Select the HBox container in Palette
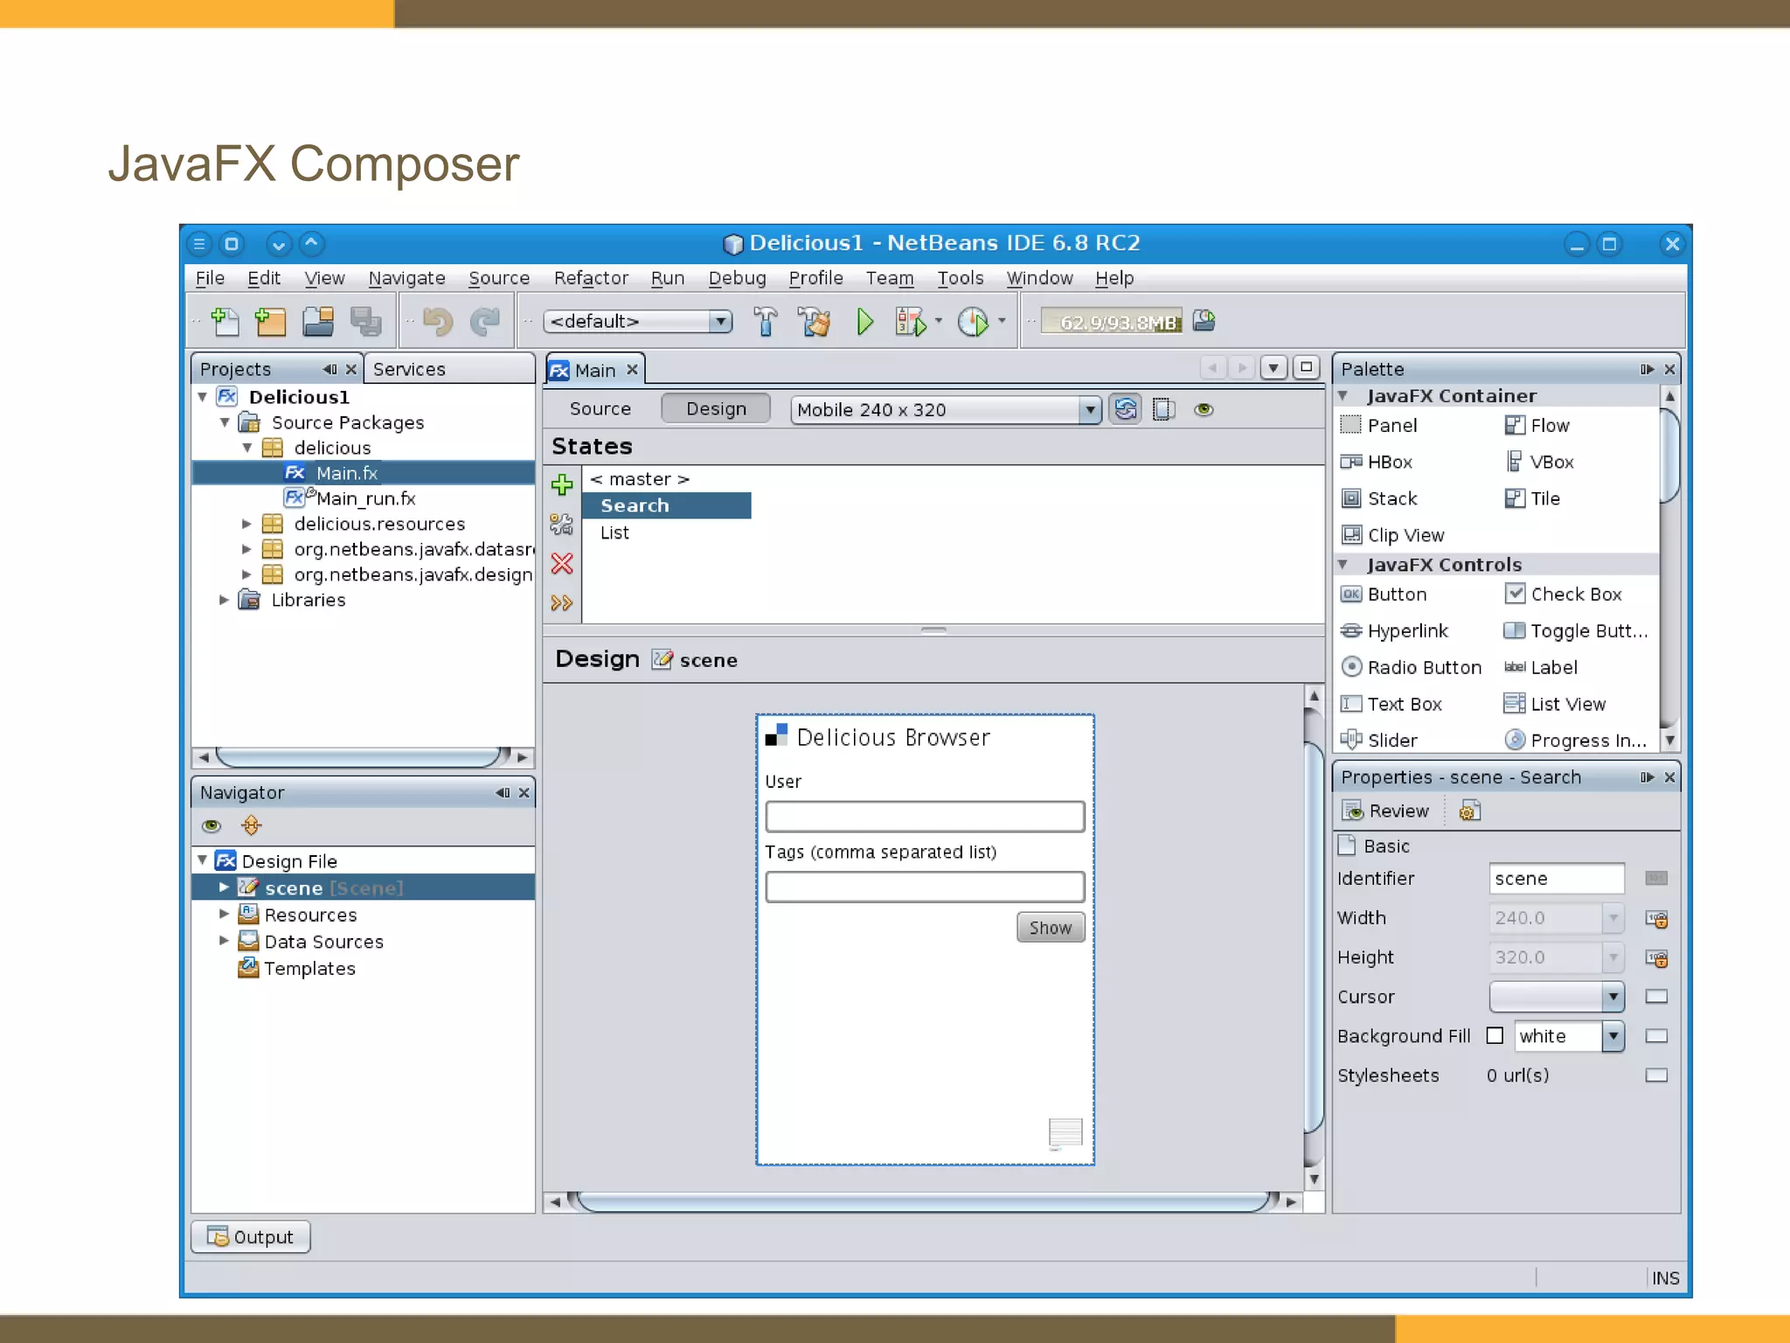1790x1343 pixels. point(1377,462)
